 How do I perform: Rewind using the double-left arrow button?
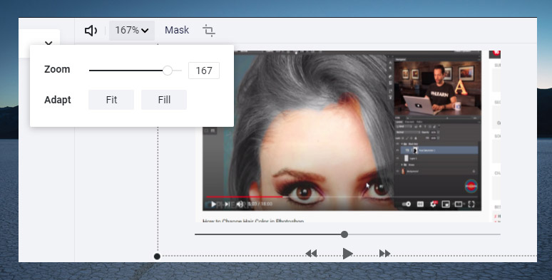click(x=311, y=253)
